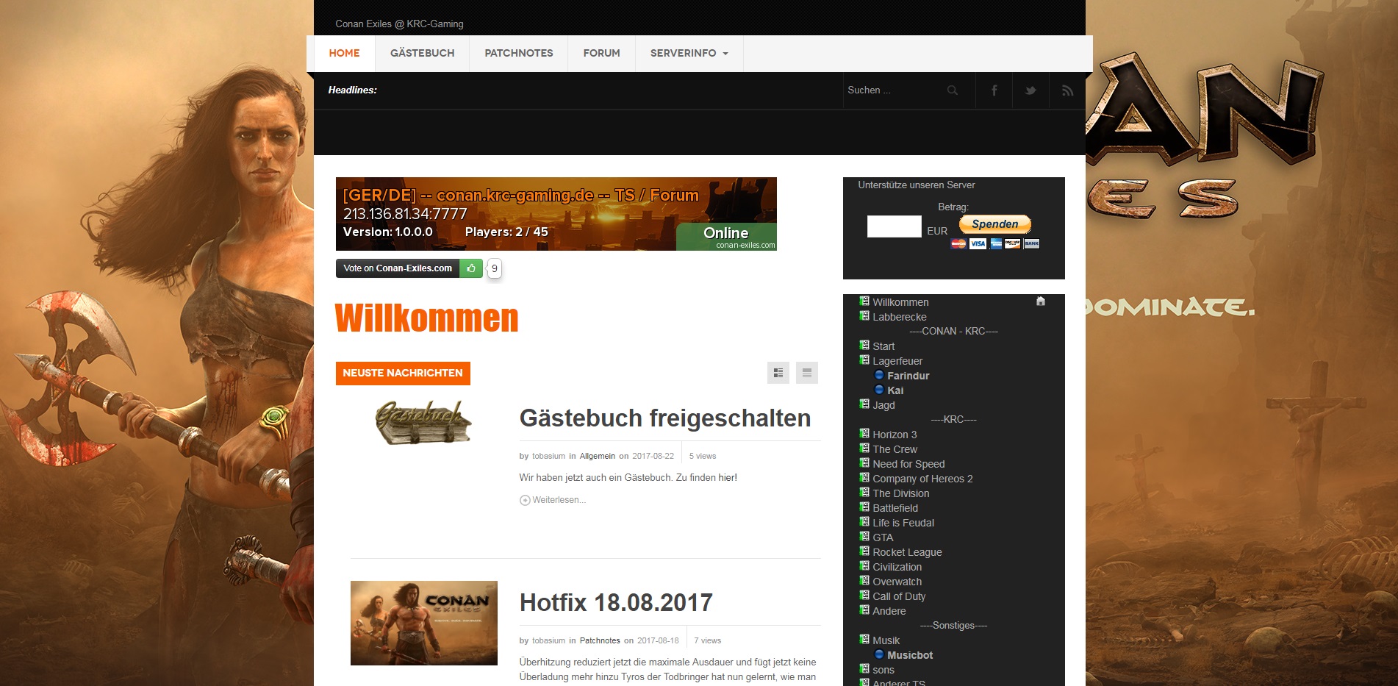Click the Vote on Conan-Exiles.com button
This screenshot has height=686, width=1398.
point(398,268)
